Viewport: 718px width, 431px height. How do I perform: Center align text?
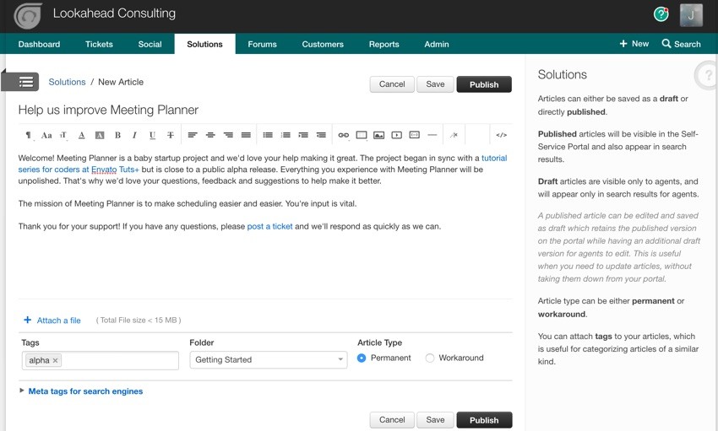[210, 135]
